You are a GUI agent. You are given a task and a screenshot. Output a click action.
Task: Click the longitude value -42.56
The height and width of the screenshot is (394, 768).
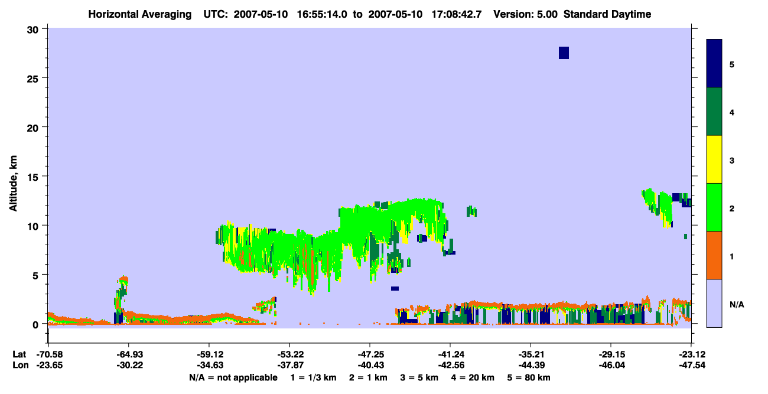click(450, 366)
